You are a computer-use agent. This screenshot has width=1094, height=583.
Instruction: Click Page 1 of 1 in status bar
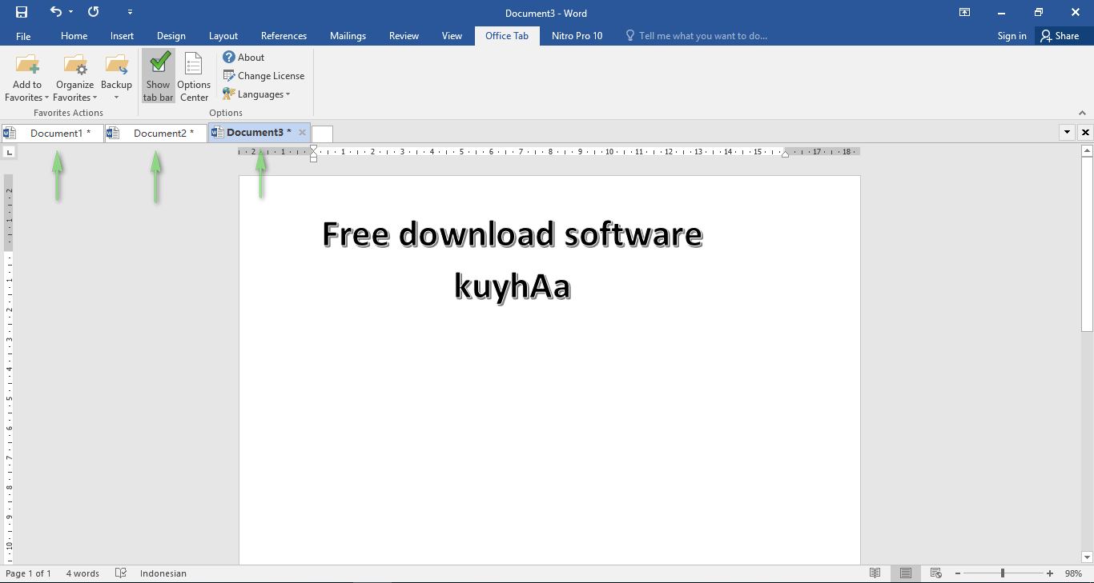pos(29,573)
